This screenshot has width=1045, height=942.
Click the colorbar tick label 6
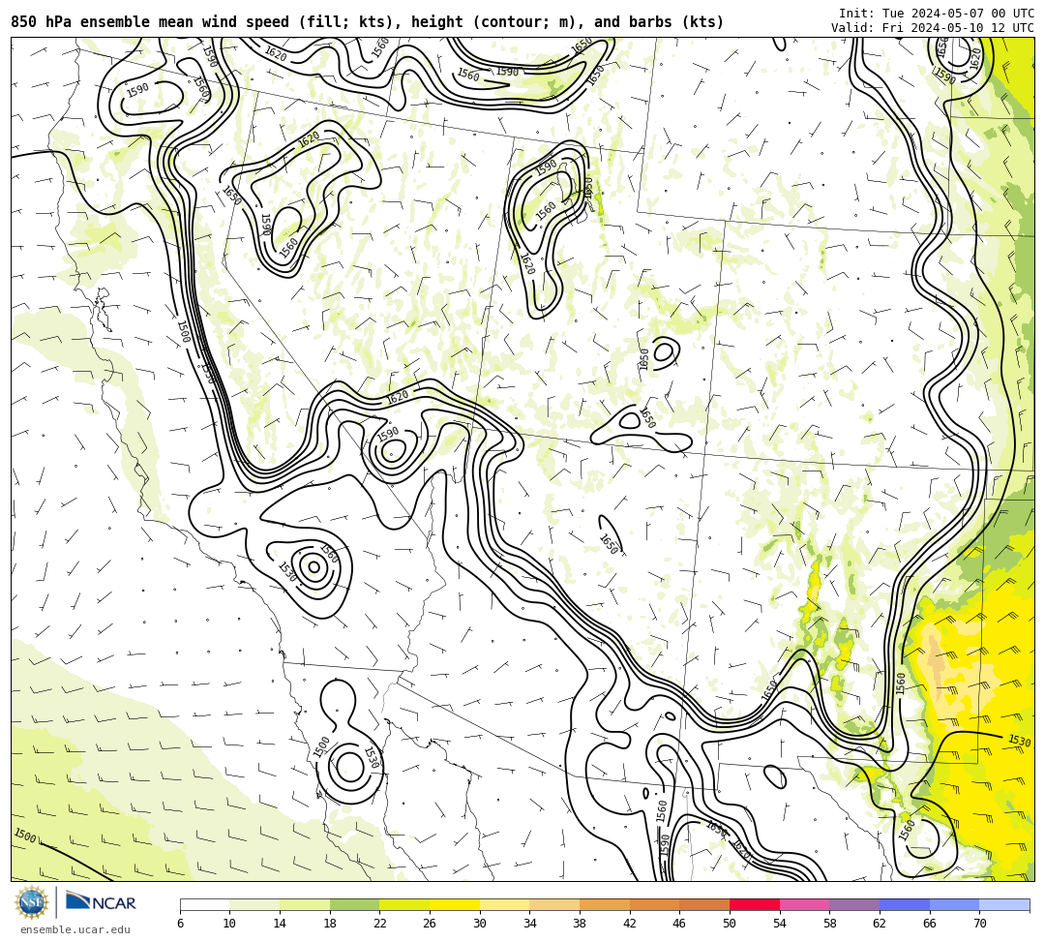point(180,924)
